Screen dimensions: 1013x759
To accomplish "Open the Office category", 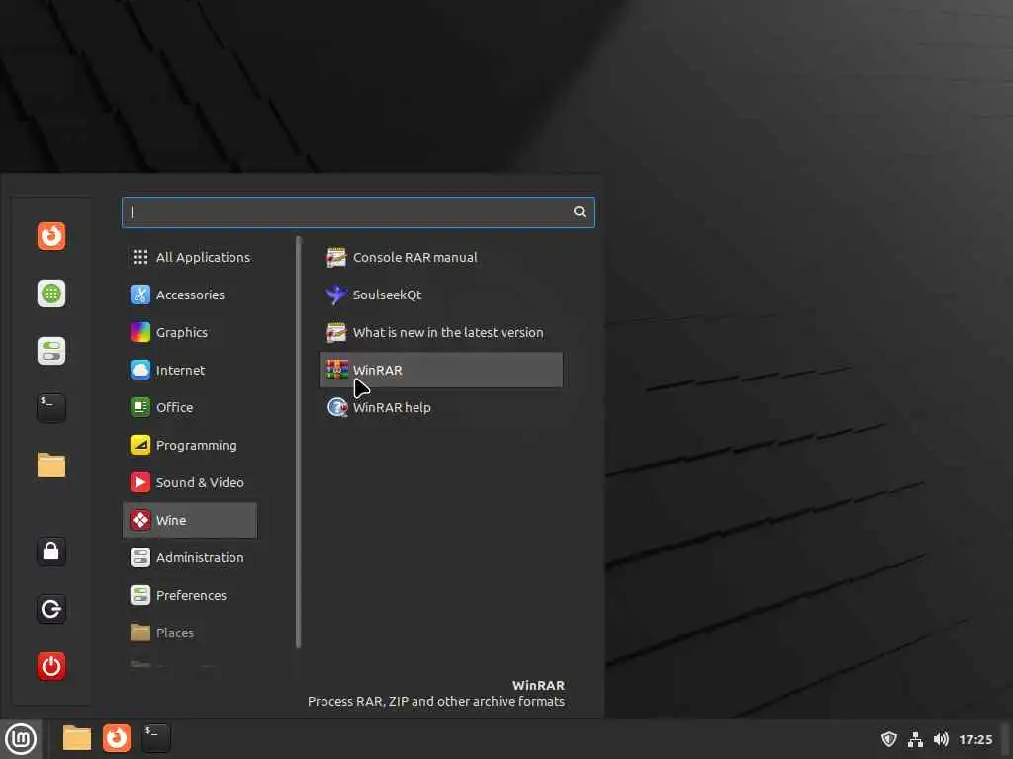I will point(190,407).
